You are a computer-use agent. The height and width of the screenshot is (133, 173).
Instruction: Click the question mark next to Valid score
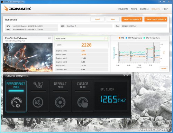click(106, 38)
